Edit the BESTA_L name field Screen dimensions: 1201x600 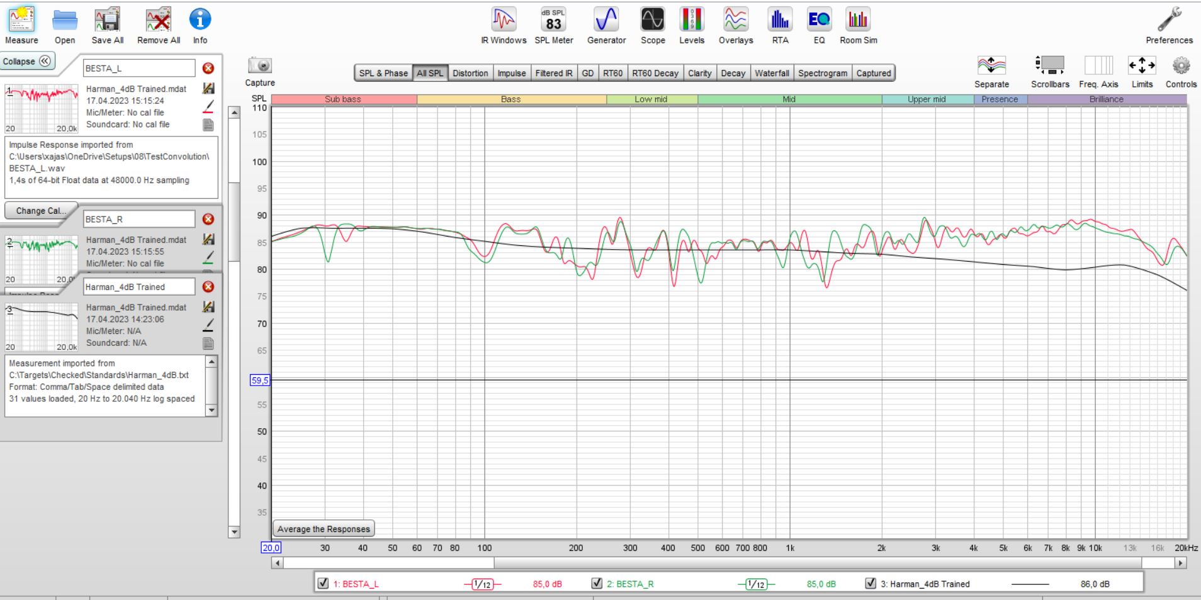click(139, 68)
